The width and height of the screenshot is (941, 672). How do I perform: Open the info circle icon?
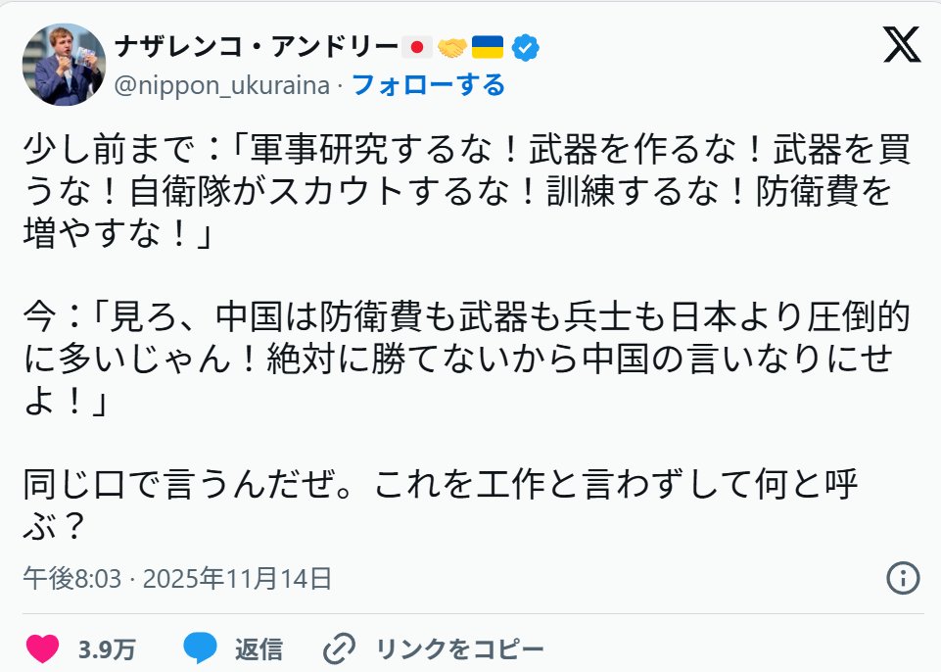click(x=902, y=577)
